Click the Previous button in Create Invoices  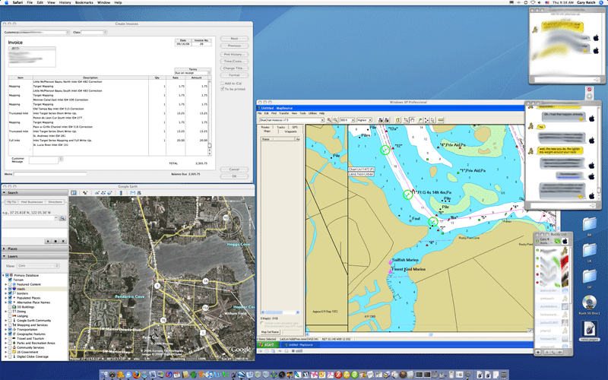[x=234, y=46]
